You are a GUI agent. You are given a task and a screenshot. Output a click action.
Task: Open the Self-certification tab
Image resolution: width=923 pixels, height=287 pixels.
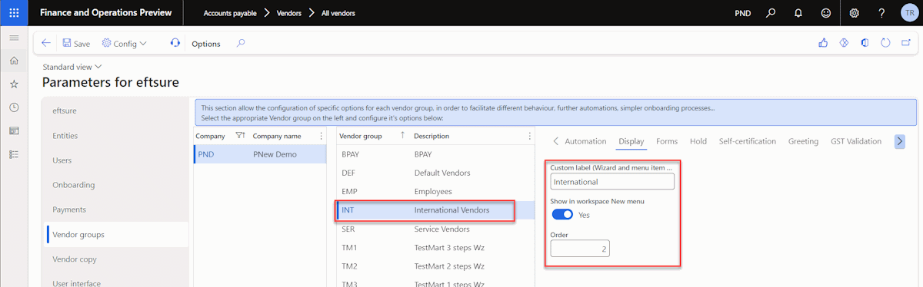[x=748, y=141]
